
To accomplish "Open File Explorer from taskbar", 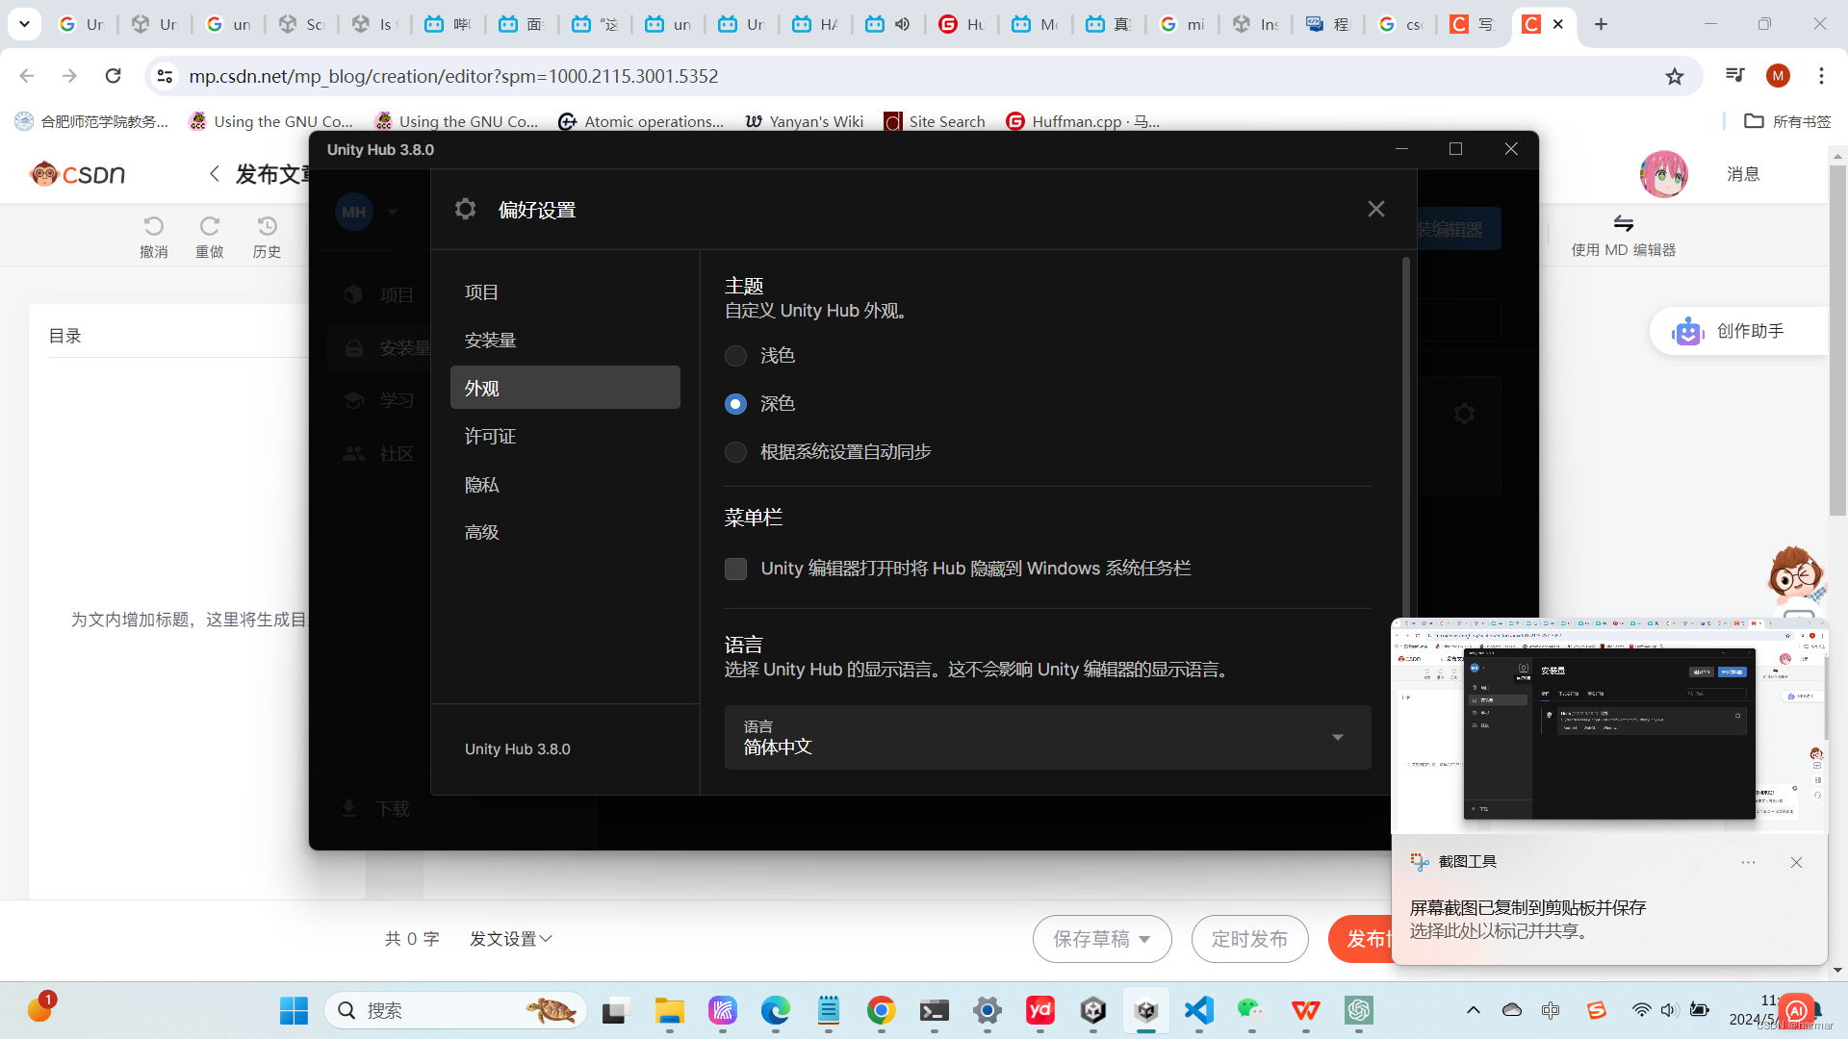I will 669,1010.
